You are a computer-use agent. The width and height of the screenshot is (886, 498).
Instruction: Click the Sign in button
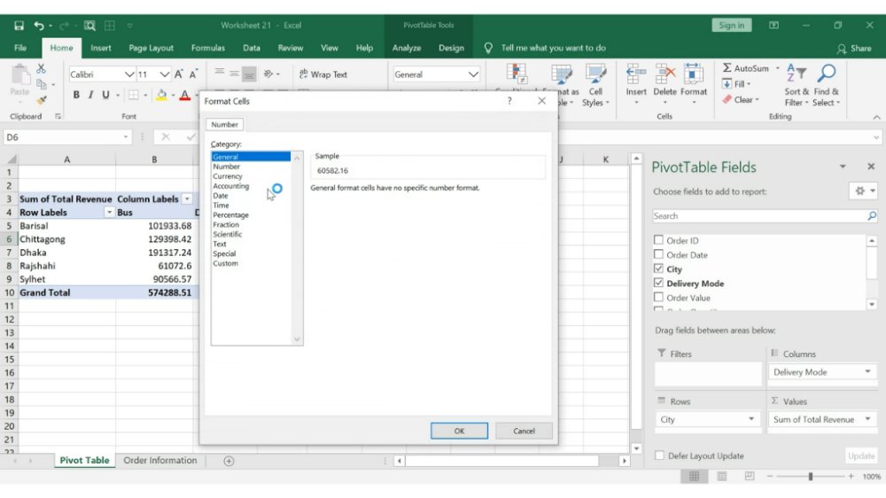point(731,26)
